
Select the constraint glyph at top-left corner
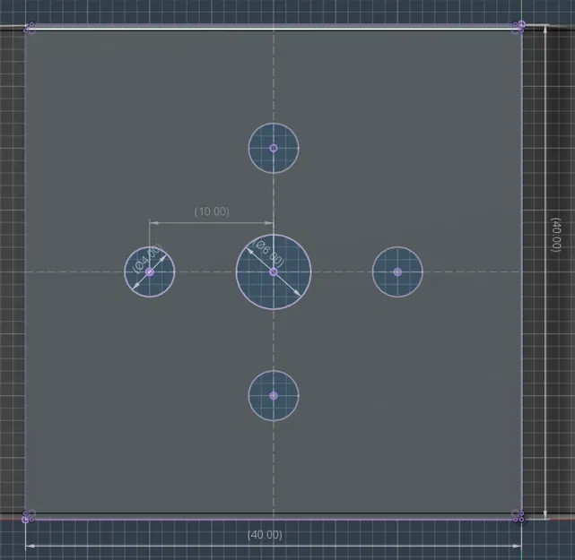[x=30, y=28]
